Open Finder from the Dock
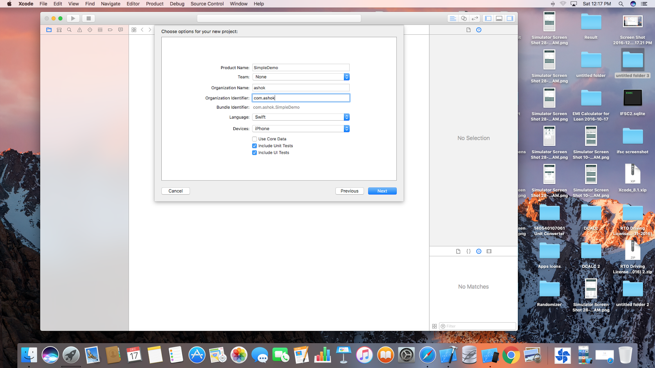This screenshot has height=368, width=655. pos(29,355)
